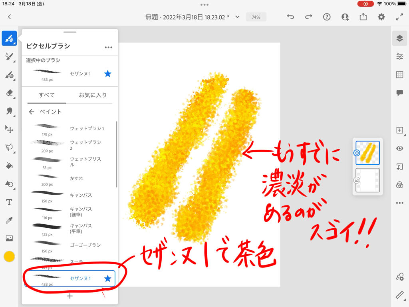Select the Text tool
This screenshot has height=307, width=409.
(9, 202)
